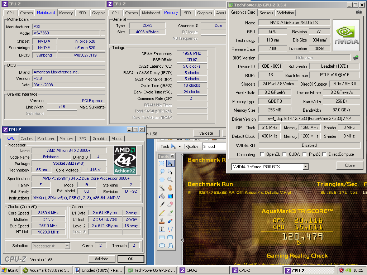Image resolution: width=367 pixels, height=275 pixels.
Task: Open Caches tab in front CPU-Z window
Action: (27, 139)
